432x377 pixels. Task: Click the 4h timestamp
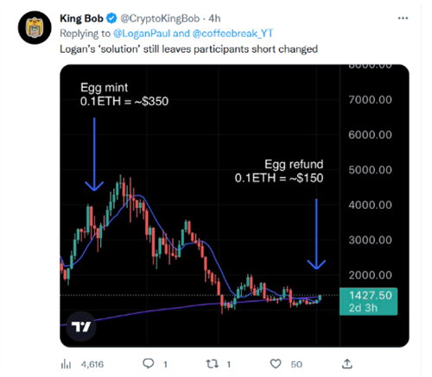[214, 18]
